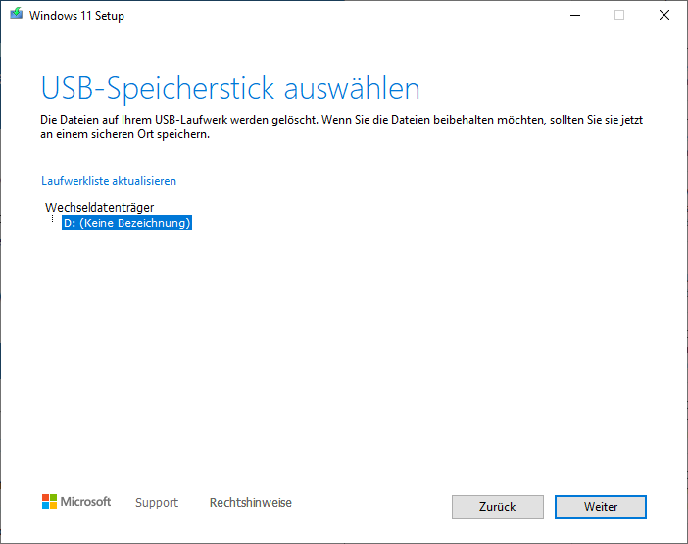
Task: Click the text line 'an einem sicheren Ort speichern'
Action: (125, 134)
